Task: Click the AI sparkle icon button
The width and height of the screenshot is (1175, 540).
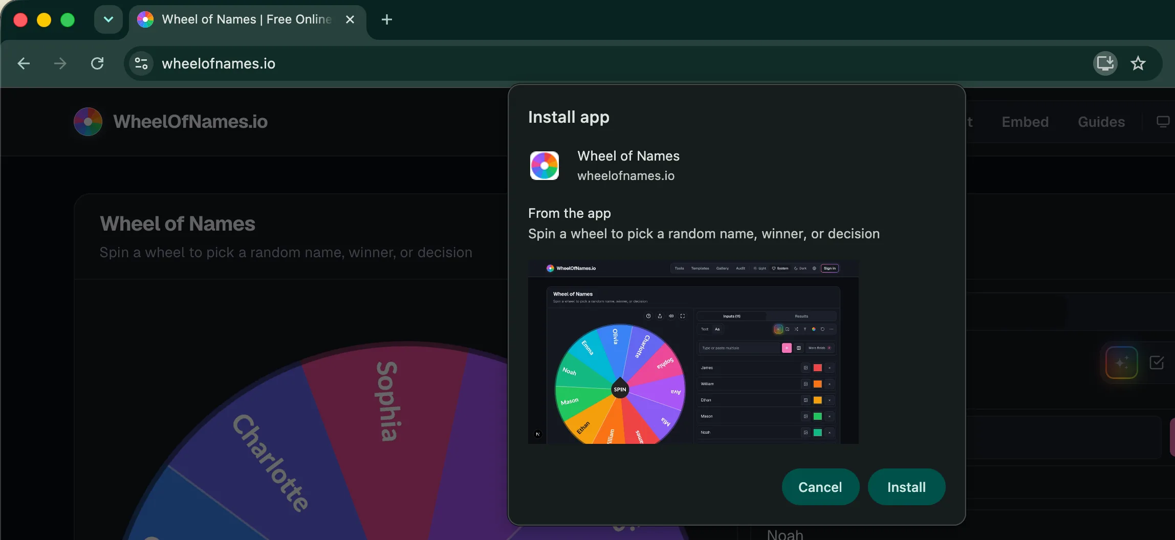Action: pos(1121,363)
